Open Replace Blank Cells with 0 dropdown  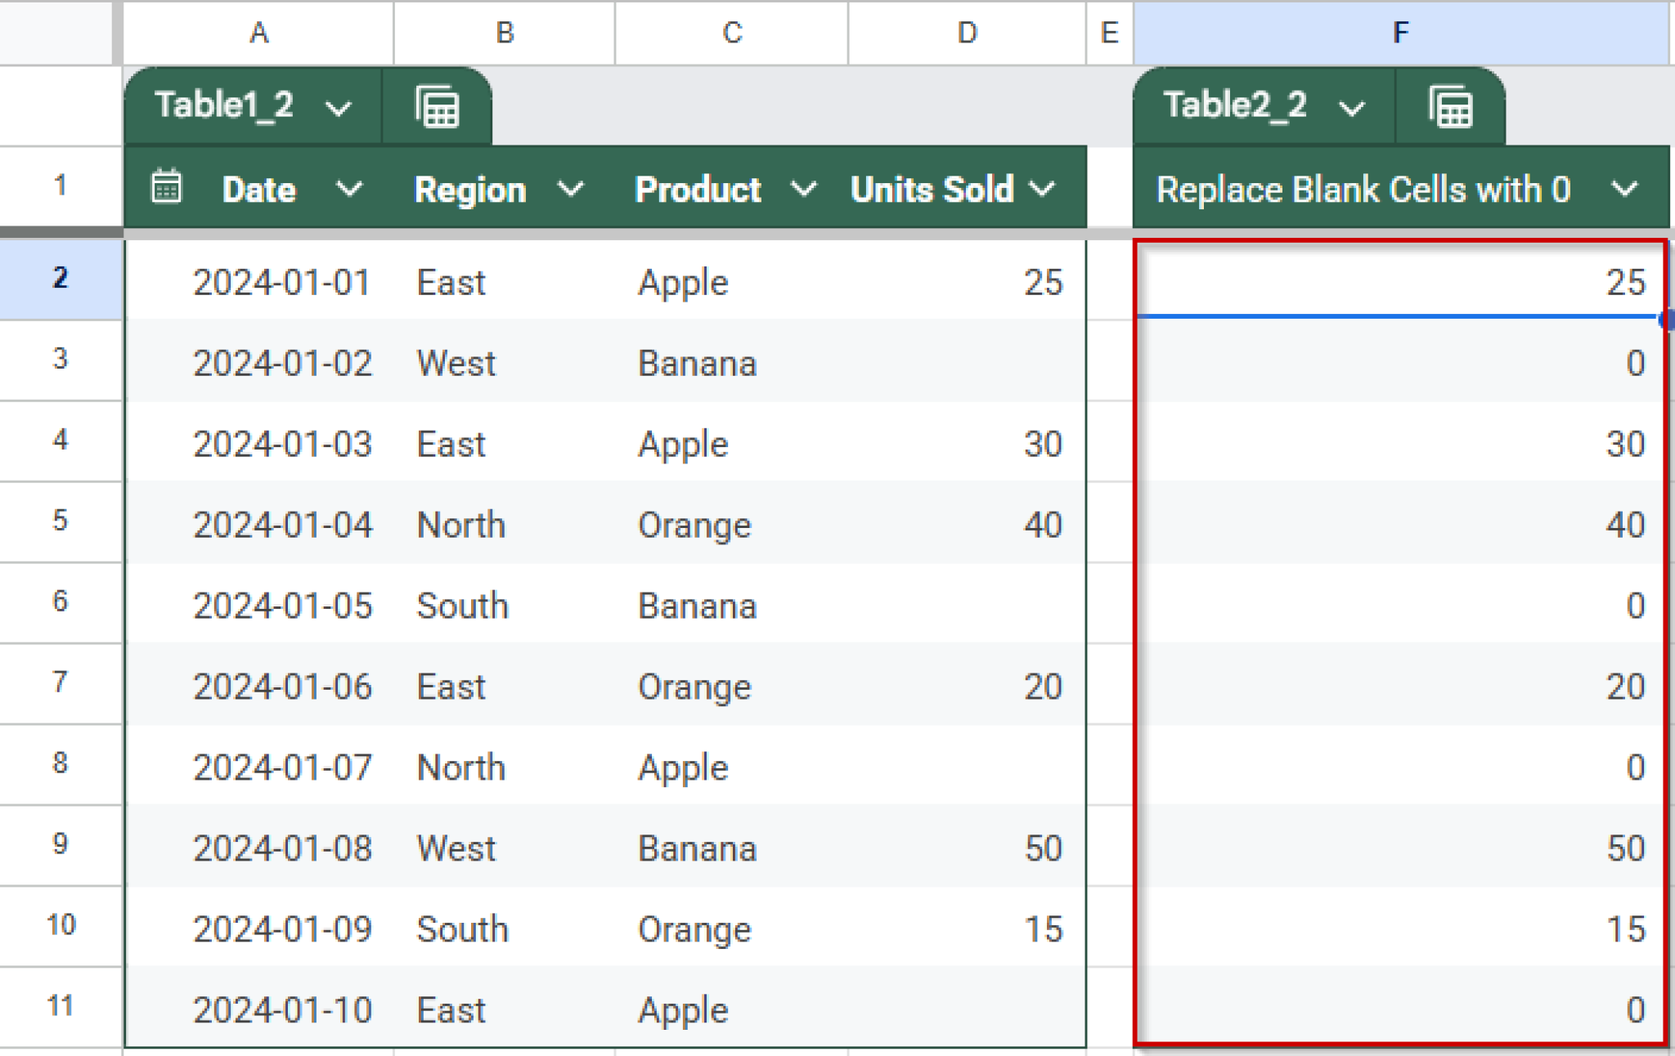[1624, 190]
